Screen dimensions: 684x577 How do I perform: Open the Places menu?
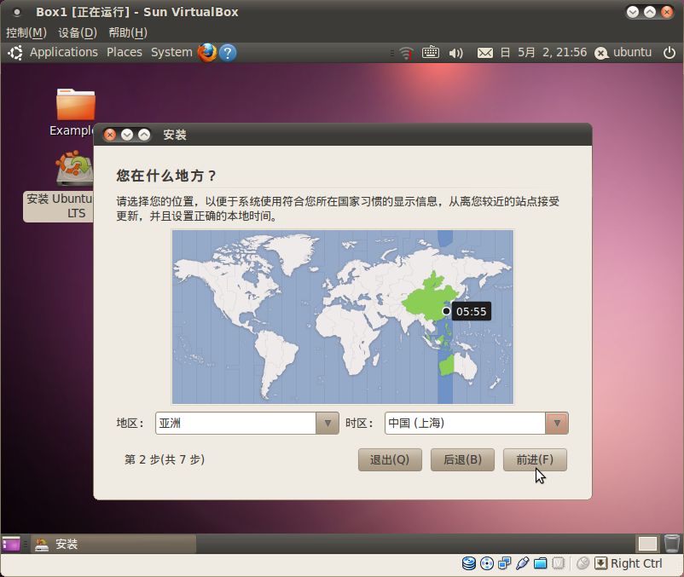click(x=125, y=52)
